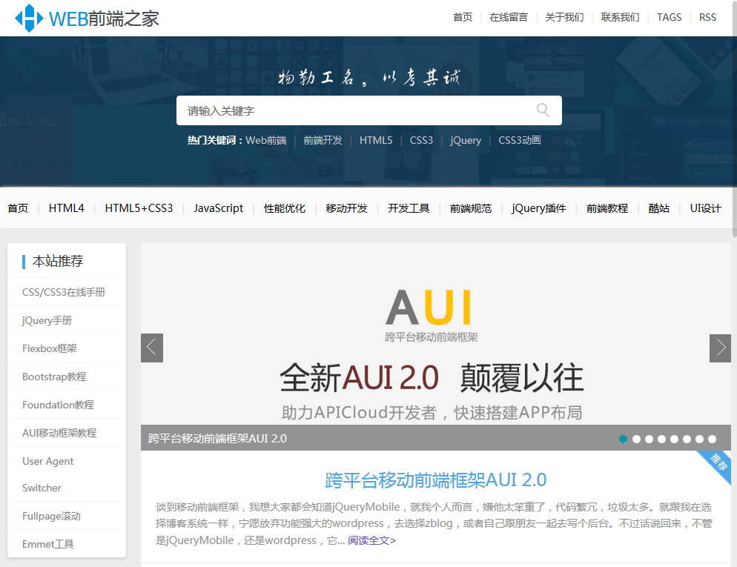Click the search magnifier icon
Screen dimensions: 737x567
click(543, 110)
